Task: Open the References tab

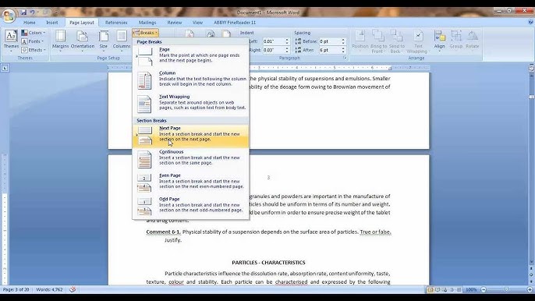Action: point(116,23)
